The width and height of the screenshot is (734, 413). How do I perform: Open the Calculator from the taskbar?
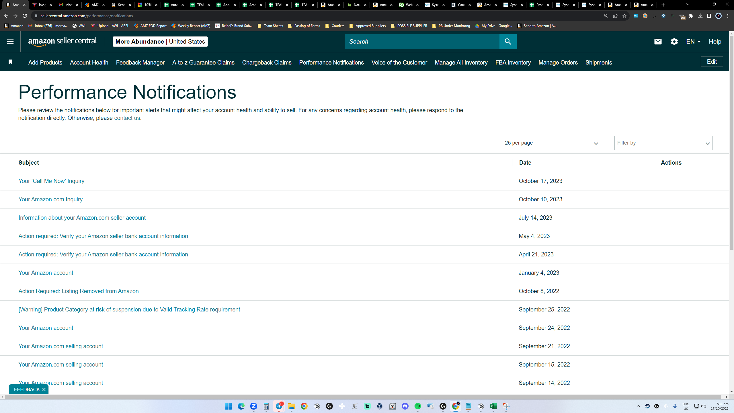pyautogui.click(x=266, y=406)
